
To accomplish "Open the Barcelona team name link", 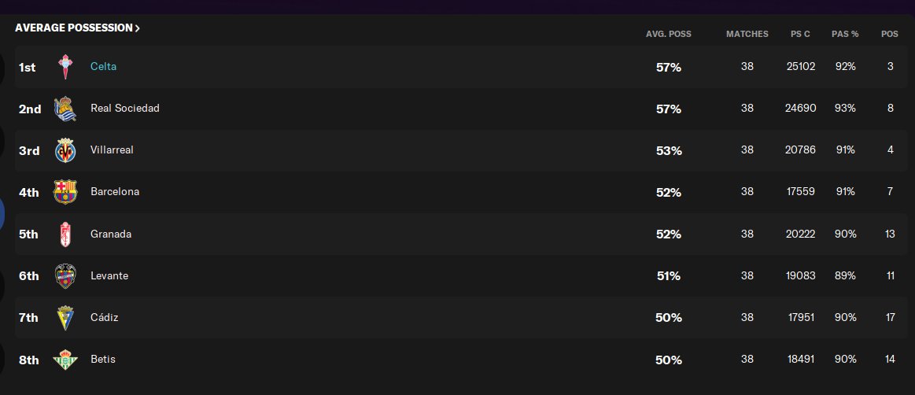I will (115, 192).
